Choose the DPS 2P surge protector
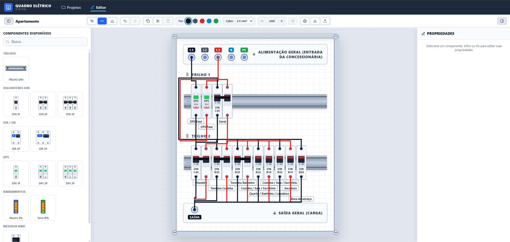510x242 pixels. click(43, 173)
